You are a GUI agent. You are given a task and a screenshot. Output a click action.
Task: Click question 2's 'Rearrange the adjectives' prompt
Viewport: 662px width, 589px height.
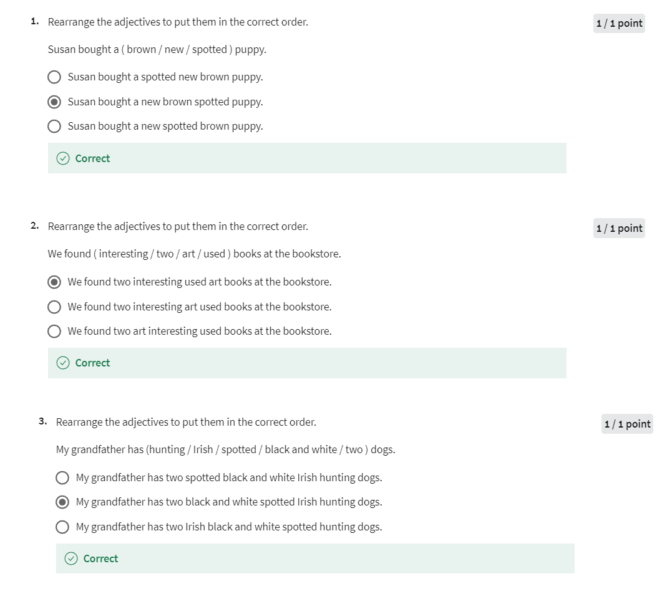(178, 226)
